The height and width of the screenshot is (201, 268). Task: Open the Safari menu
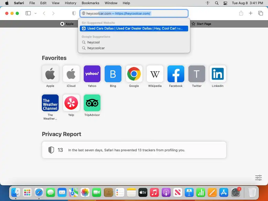[19, 3]
